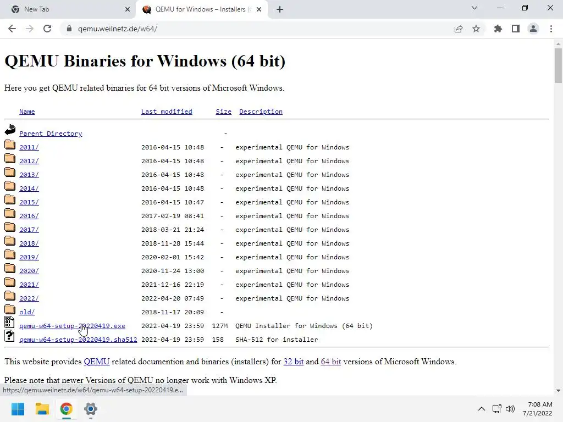Click the Share this page icon
Viewport: 563px width, 422px height.
(x=459, y=29)
